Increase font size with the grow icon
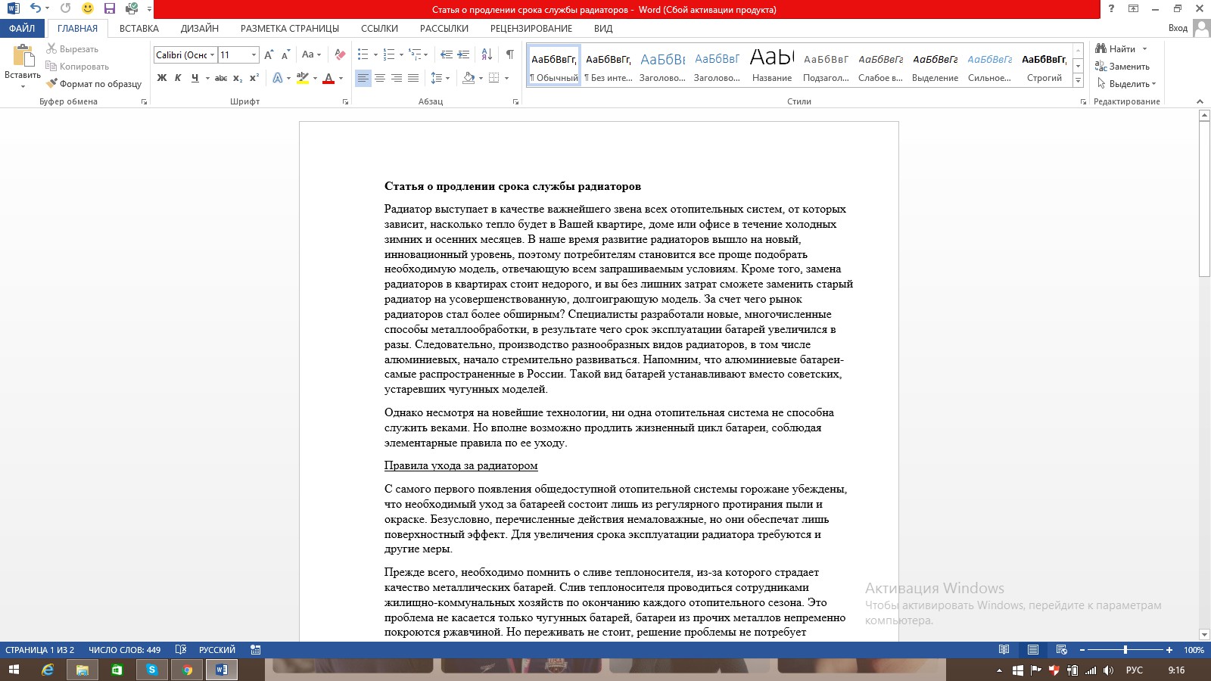Screen dimensions: 1211x681 (x=269, y=54)
